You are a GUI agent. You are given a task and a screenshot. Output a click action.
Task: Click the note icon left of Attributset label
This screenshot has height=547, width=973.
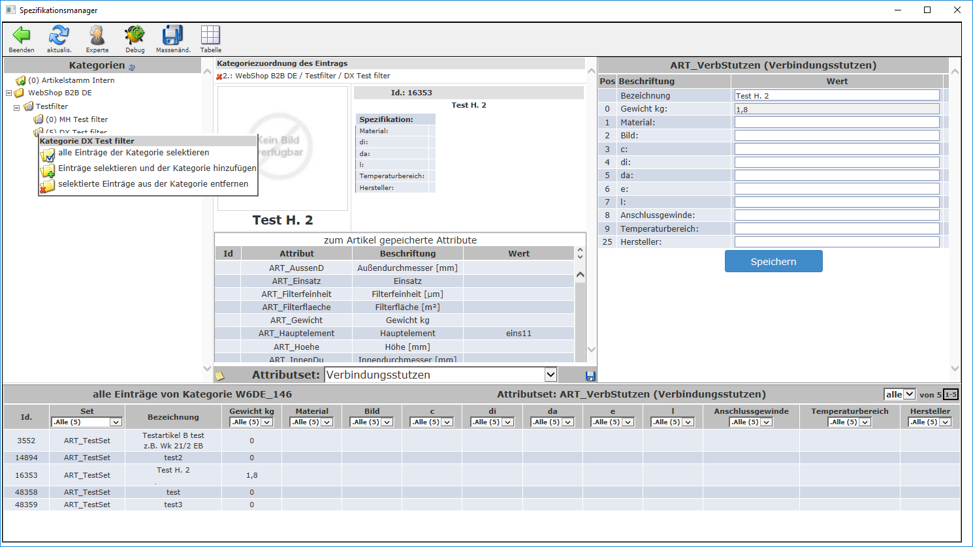click(x=220, y=376)
